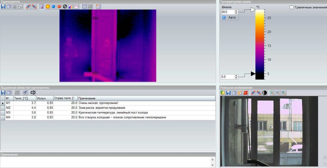Viewport: 327px width, 168px height.
Task: Select the yellow sun spot tool
Action: [48, 7]
